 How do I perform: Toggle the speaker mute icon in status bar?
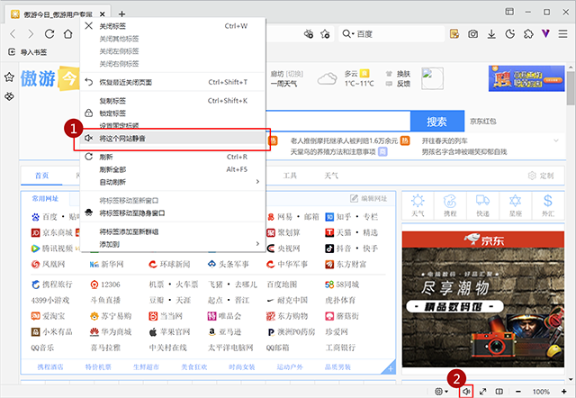tap(466, 392)
